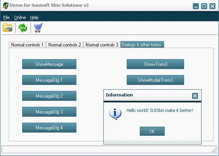Click the resize grip in status bar

(x=214, y=150)
